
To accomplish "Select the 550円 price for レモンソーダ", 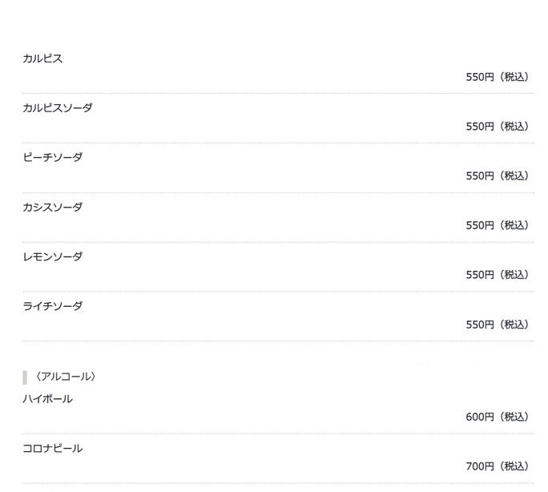I will pyautogui.click(x=480, y=275).
